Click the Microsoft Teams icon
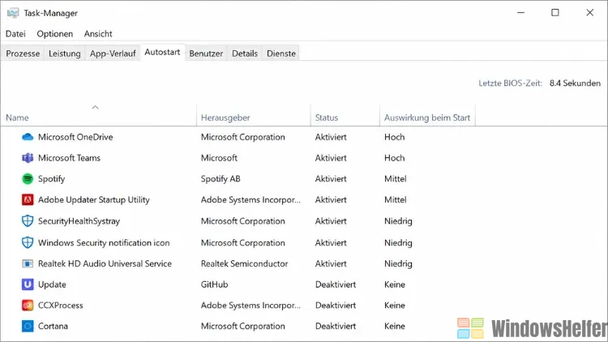 (28, 158)
